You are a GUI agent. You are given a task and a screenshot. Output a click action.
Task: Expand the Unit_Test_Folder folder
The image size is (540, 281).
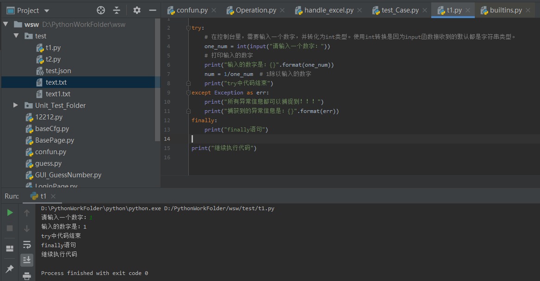(x=15, y=105)
